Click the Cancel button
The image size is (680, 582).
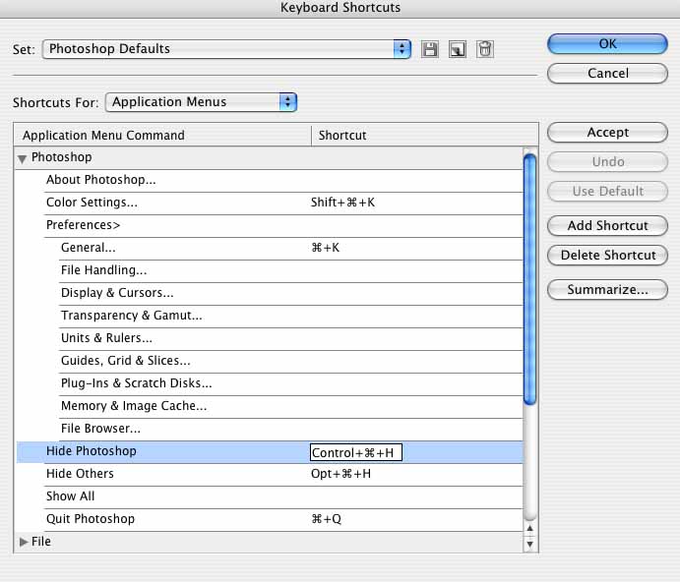(607, 73)
